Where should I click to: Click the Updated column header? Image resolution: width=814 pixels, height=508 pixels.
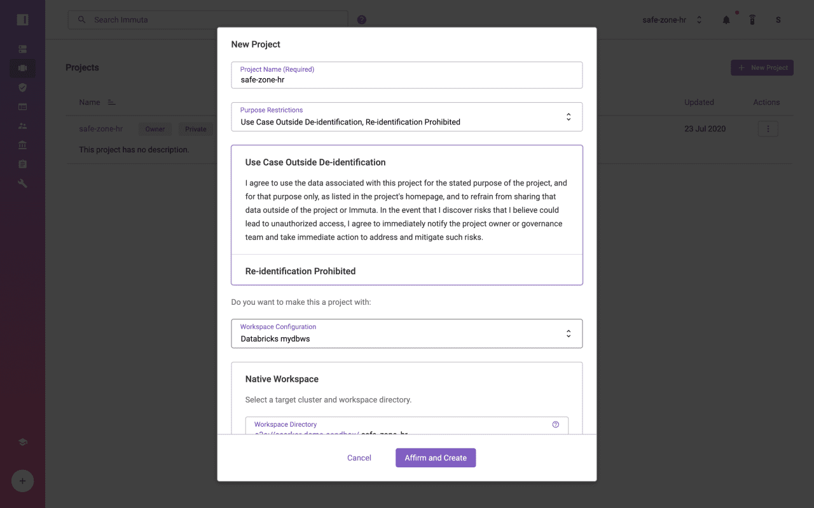[x=699, y=102]
